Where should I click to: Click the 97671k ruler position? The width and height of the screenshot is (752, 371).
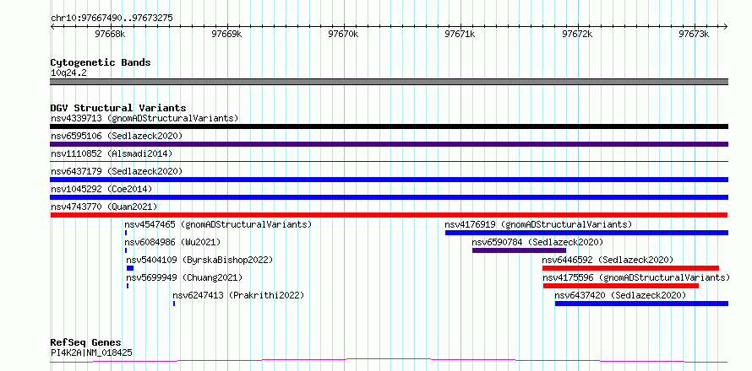(460, 35)
